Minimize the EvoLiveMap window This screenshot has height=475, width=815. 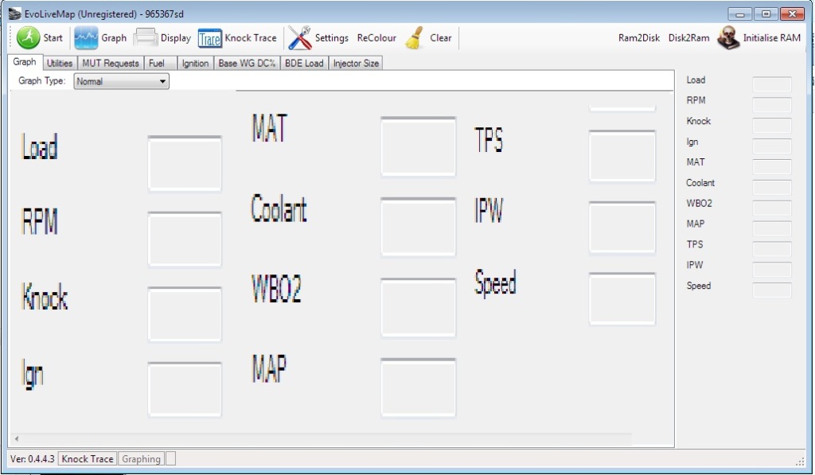coord(740,14)
